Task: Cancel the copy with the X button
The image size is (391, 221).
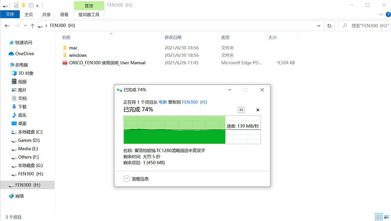Action: pyautogui.click(x=258, y=110)
